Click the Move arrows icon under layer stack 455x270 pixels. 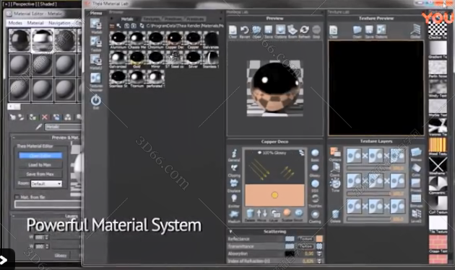[262, 214]
